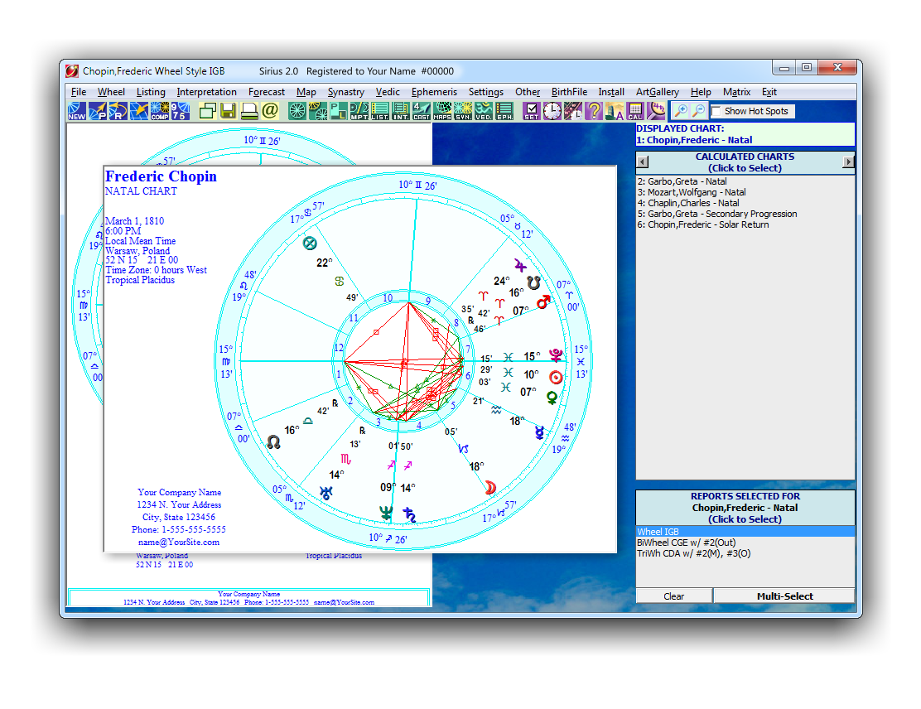921x709 pixels.
Task: Click the double wheel BiWheel icon
Action: [318, 111]
